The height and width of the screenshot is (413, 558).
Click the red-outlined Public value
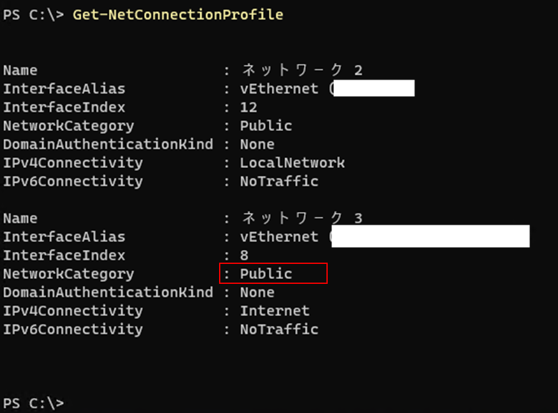[x=267, y=274]
